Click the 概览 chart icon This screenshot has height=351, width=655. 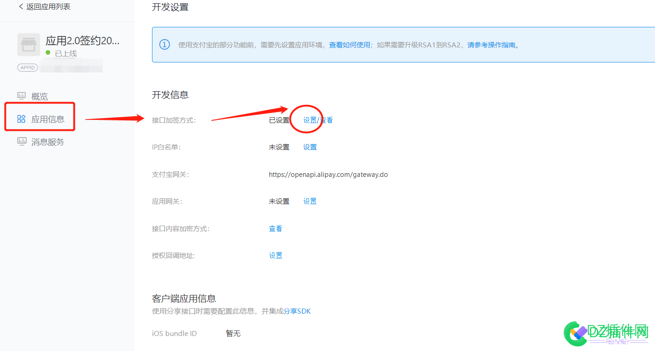[x=21, y=96]
